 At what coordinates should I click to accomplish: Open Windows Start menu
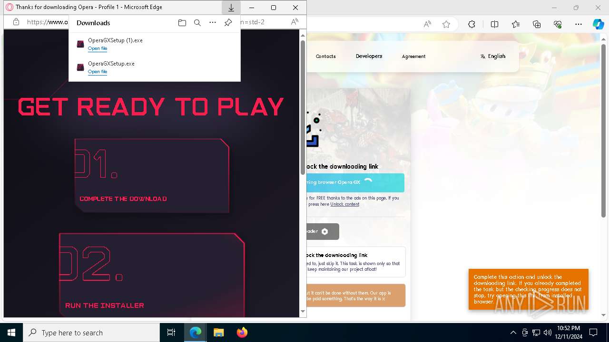11,332
